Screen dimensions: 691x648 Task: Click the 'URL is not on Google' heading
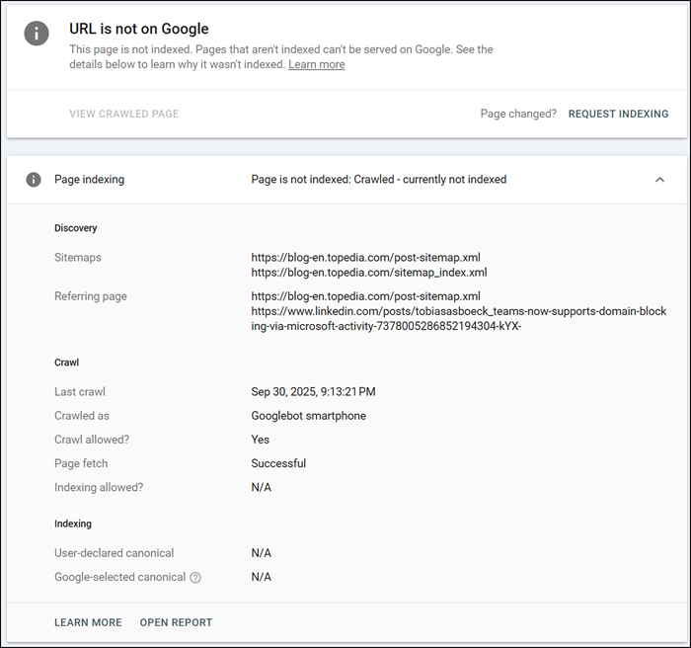coord(138,30)
